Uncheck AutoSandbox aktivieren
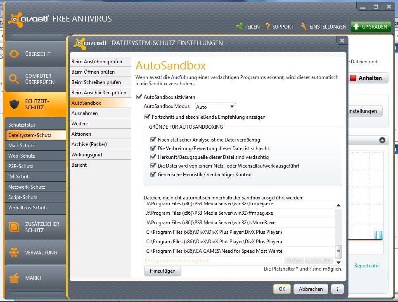 pyautogui.click(x=139, y=97)
